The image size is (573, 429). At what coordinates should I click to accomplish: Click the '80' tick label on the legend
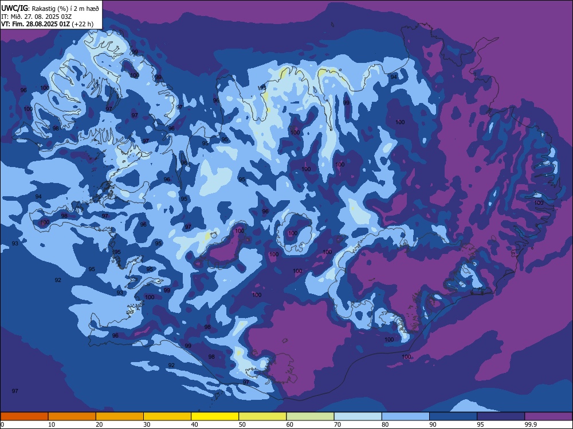click(x=385, y=424)
